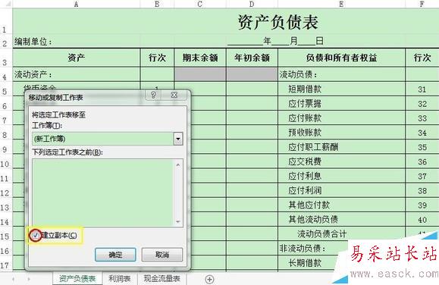The image size is (439, 285).
Task: Open the 工作簿 dropdown list
Action: coord(178,139)
